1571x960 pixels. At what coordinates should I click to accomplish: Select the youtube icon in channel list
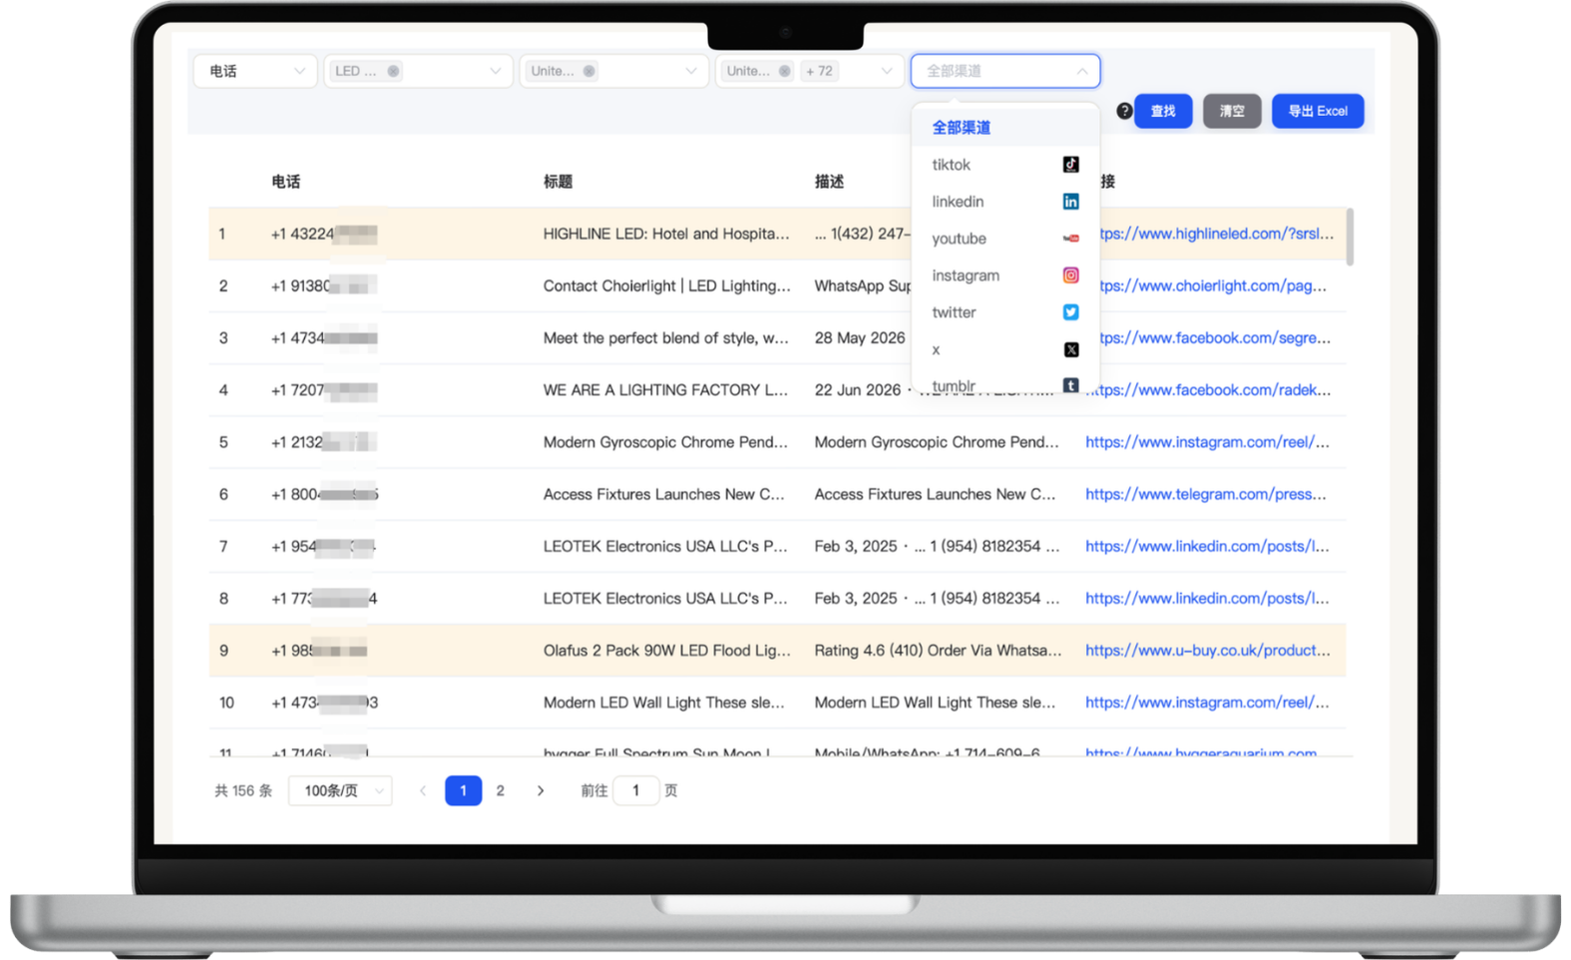click(x=1070, y=239)
